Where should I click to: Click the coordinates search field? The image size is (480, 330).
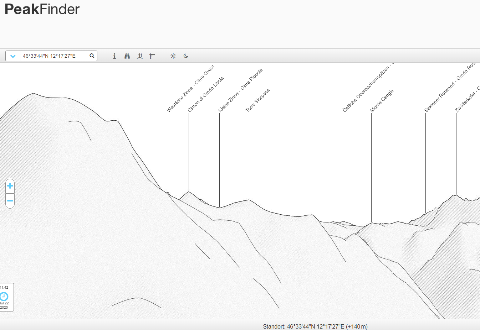point(53,56)
